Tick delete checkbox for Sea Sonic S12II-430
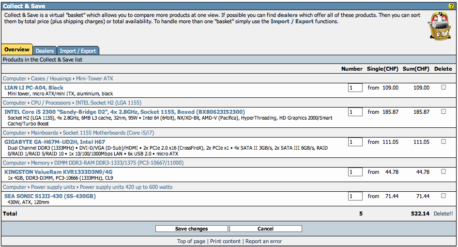The width and height of the screenshot is (458, 247). click(443, 196)
